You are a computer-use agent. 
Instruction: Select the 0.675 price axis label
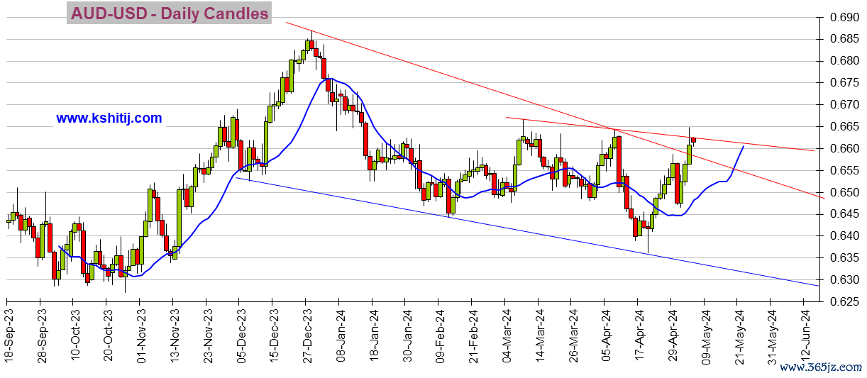pyautogui.click(x=844, y=83)
